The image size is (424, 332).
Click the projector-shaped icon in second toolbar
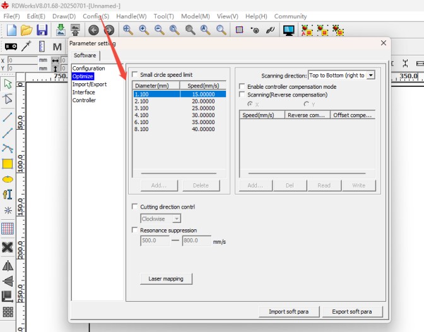[x=11, y=47]
